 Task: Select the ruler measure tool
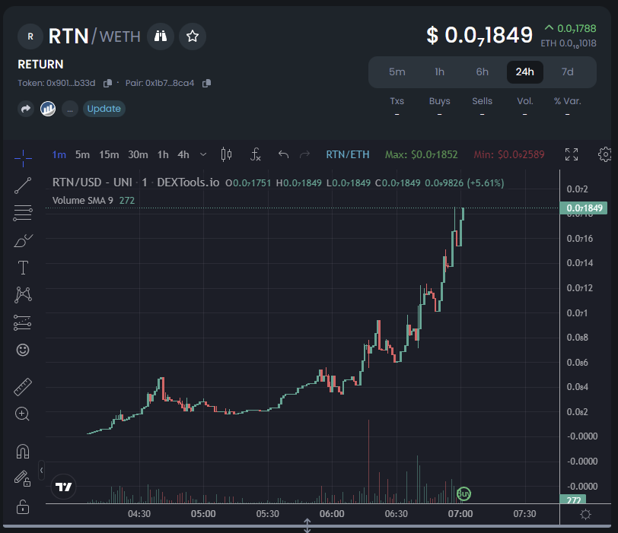coord(23,386)
